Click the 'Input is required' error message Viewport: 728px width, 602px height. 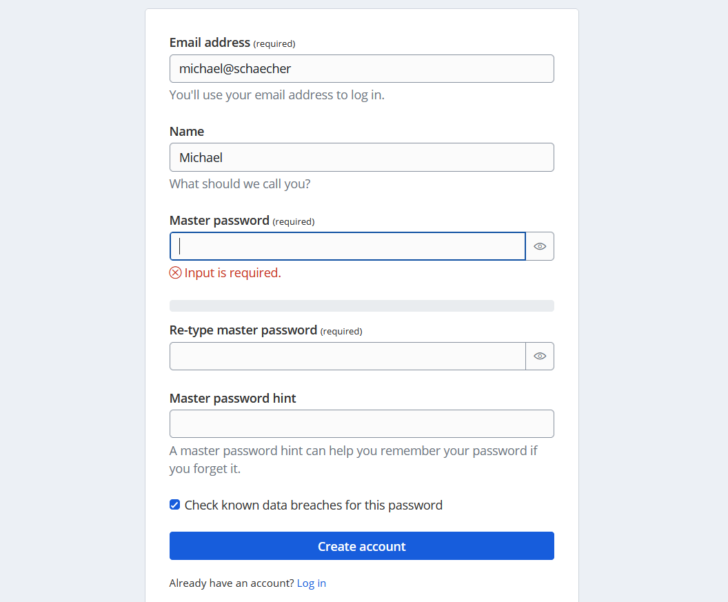pos(232,272)
